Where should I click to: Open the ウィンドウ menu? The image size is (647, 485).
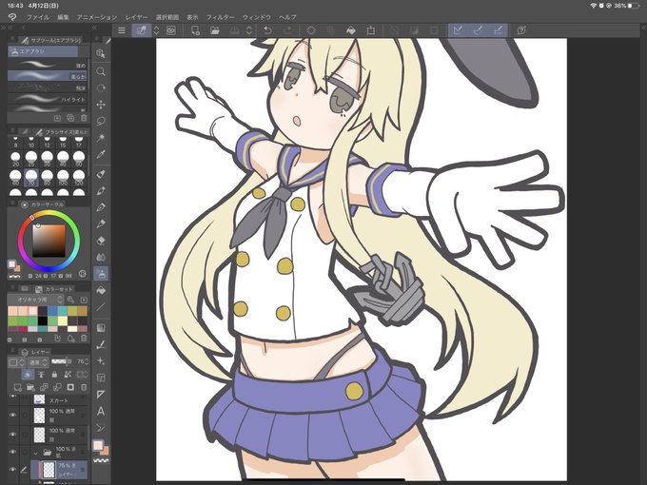pyautogui.click(x=257, y=17)
